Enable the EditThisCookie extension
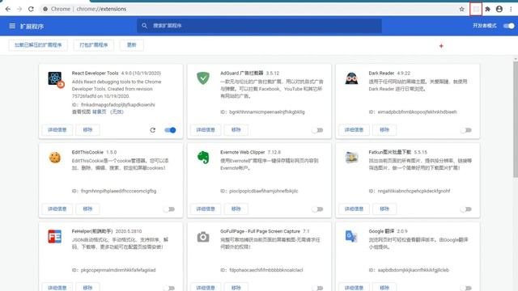Viewport: 518px width, 291px height. tap(169, 209)
